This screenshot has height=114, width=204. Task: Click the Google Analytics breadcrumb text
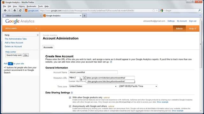click(x=50, y=35)
